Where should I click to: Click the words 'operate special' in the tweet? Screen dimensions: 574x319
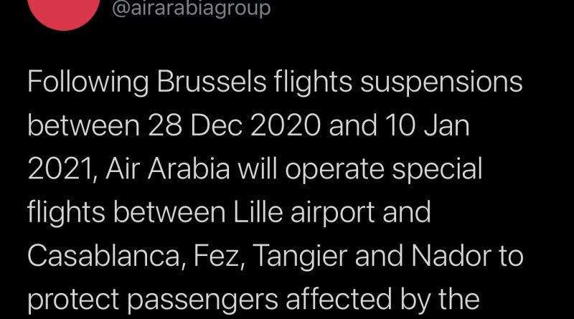384,170
